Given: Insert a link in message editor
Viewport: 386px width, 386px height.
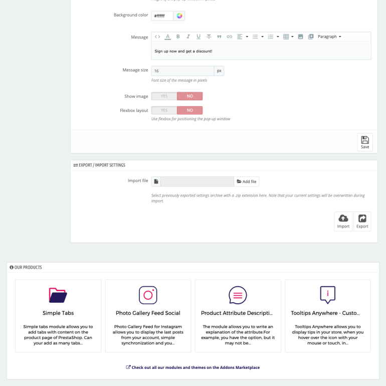Looking at the screenshot, I should pos(230,37).
